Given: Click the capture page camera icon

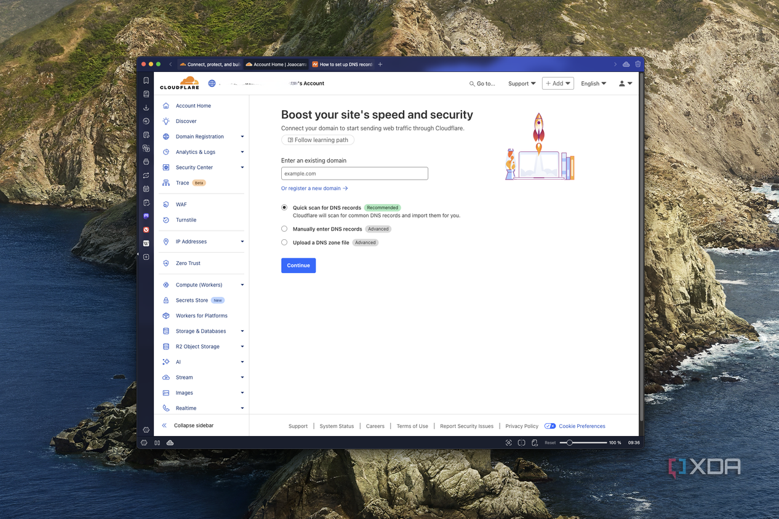Looking at the screenshot, I should (508, 442).
